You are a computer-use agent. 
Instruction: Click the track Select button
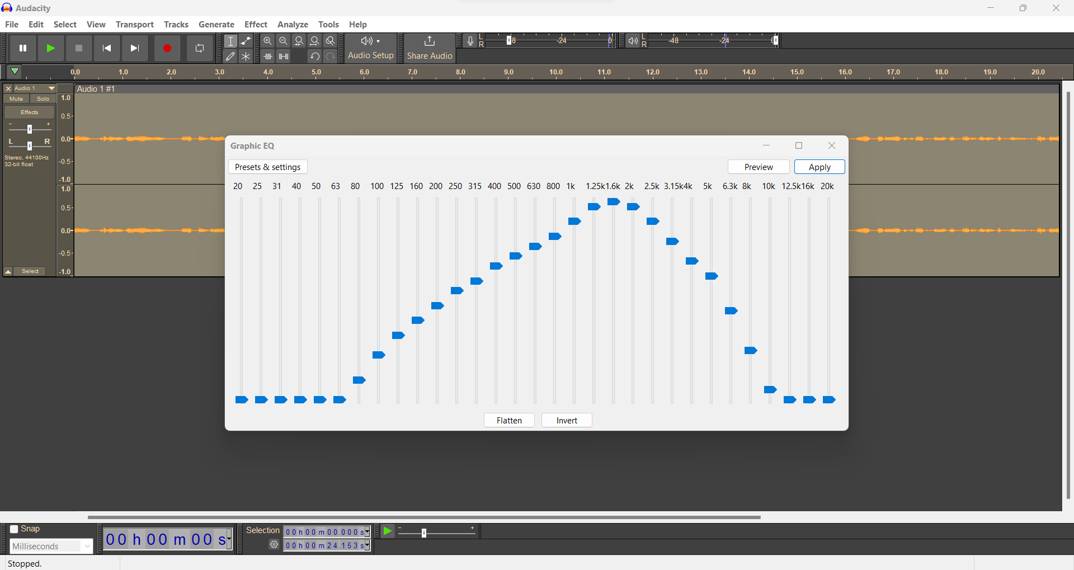click(30, 271)
